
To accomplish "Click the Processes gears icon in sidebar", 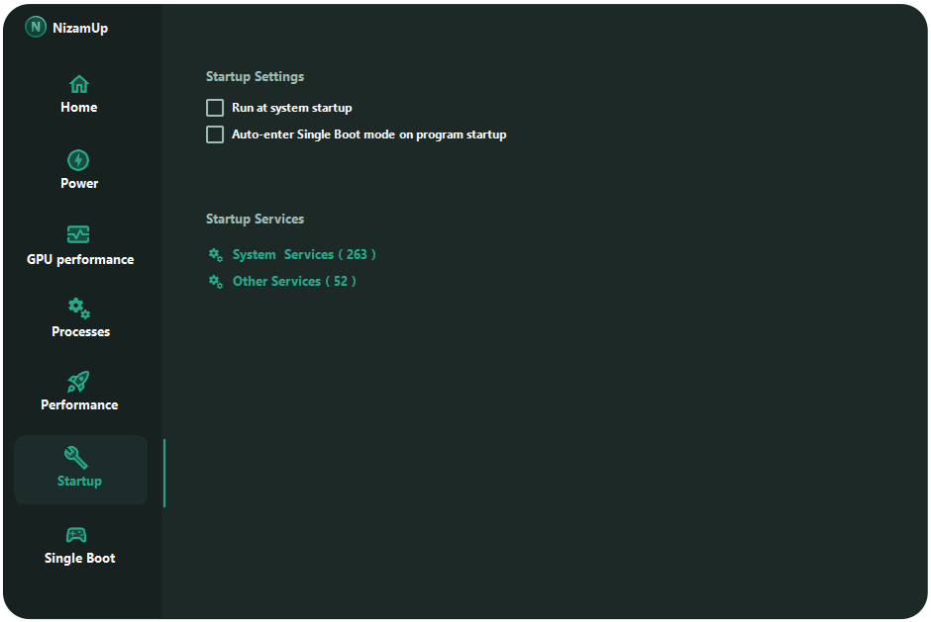I will pos(79,309).
